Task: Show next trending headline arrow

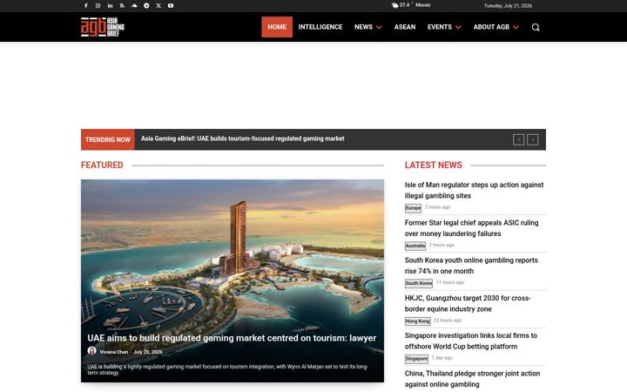Action: tap(532, 139)
